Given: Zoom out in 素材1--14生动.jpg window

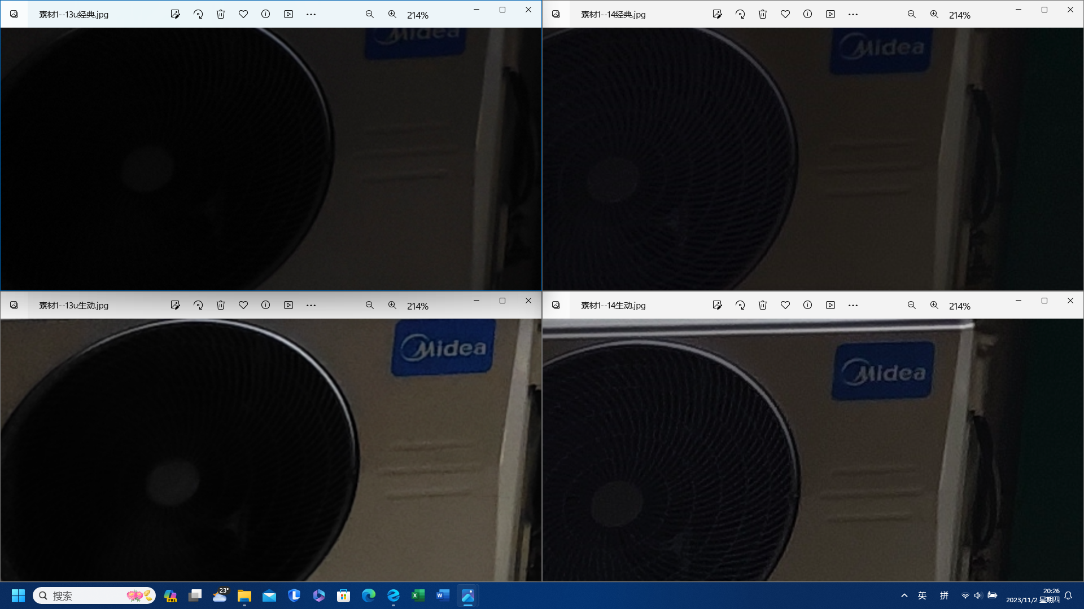Looking at the screenshot, I should click(911, 305).
